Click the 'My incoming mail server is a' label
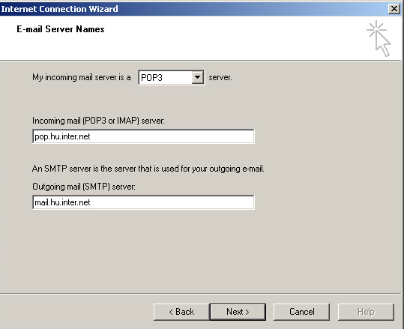404x329 pixels. [x=82, y=77]
